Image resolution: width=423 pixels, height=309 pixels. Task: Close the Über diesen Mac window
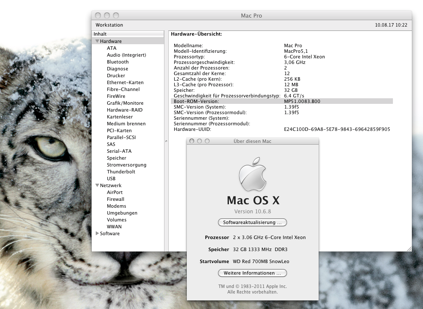(192, 141)
